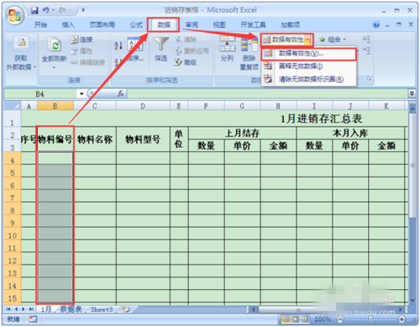Click Remove Duplicates icon
Image resolution: width=420 pixels, height=327 pixels.
point(249,45)
